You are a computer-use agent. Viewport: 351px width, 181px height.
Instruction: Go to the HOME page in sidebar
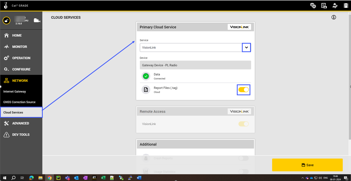point(17,35)
